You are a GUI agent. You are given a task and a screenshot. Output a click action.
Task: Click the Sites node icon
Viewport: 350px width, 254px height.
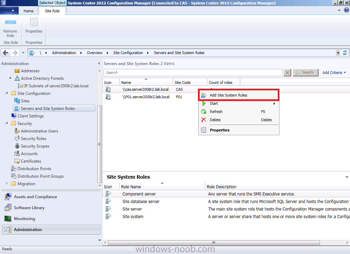[x=17, y=101]
